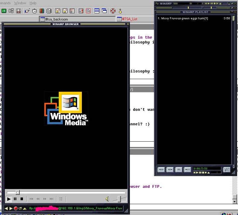Go back with Winamp Browser left arrow
This screenshot has height=215, width=238.
click(x=6, y=208)
